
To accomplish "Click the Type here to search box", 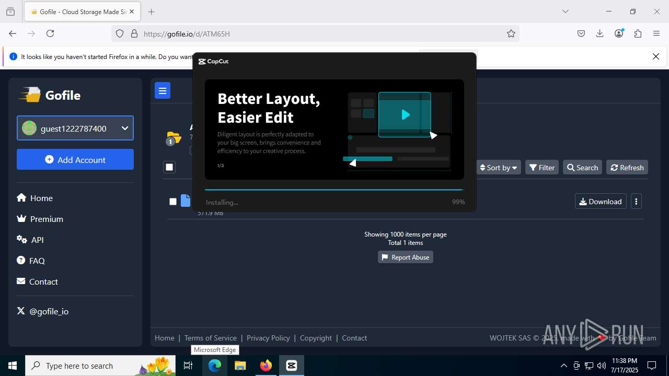I will (x=101, y=366).
